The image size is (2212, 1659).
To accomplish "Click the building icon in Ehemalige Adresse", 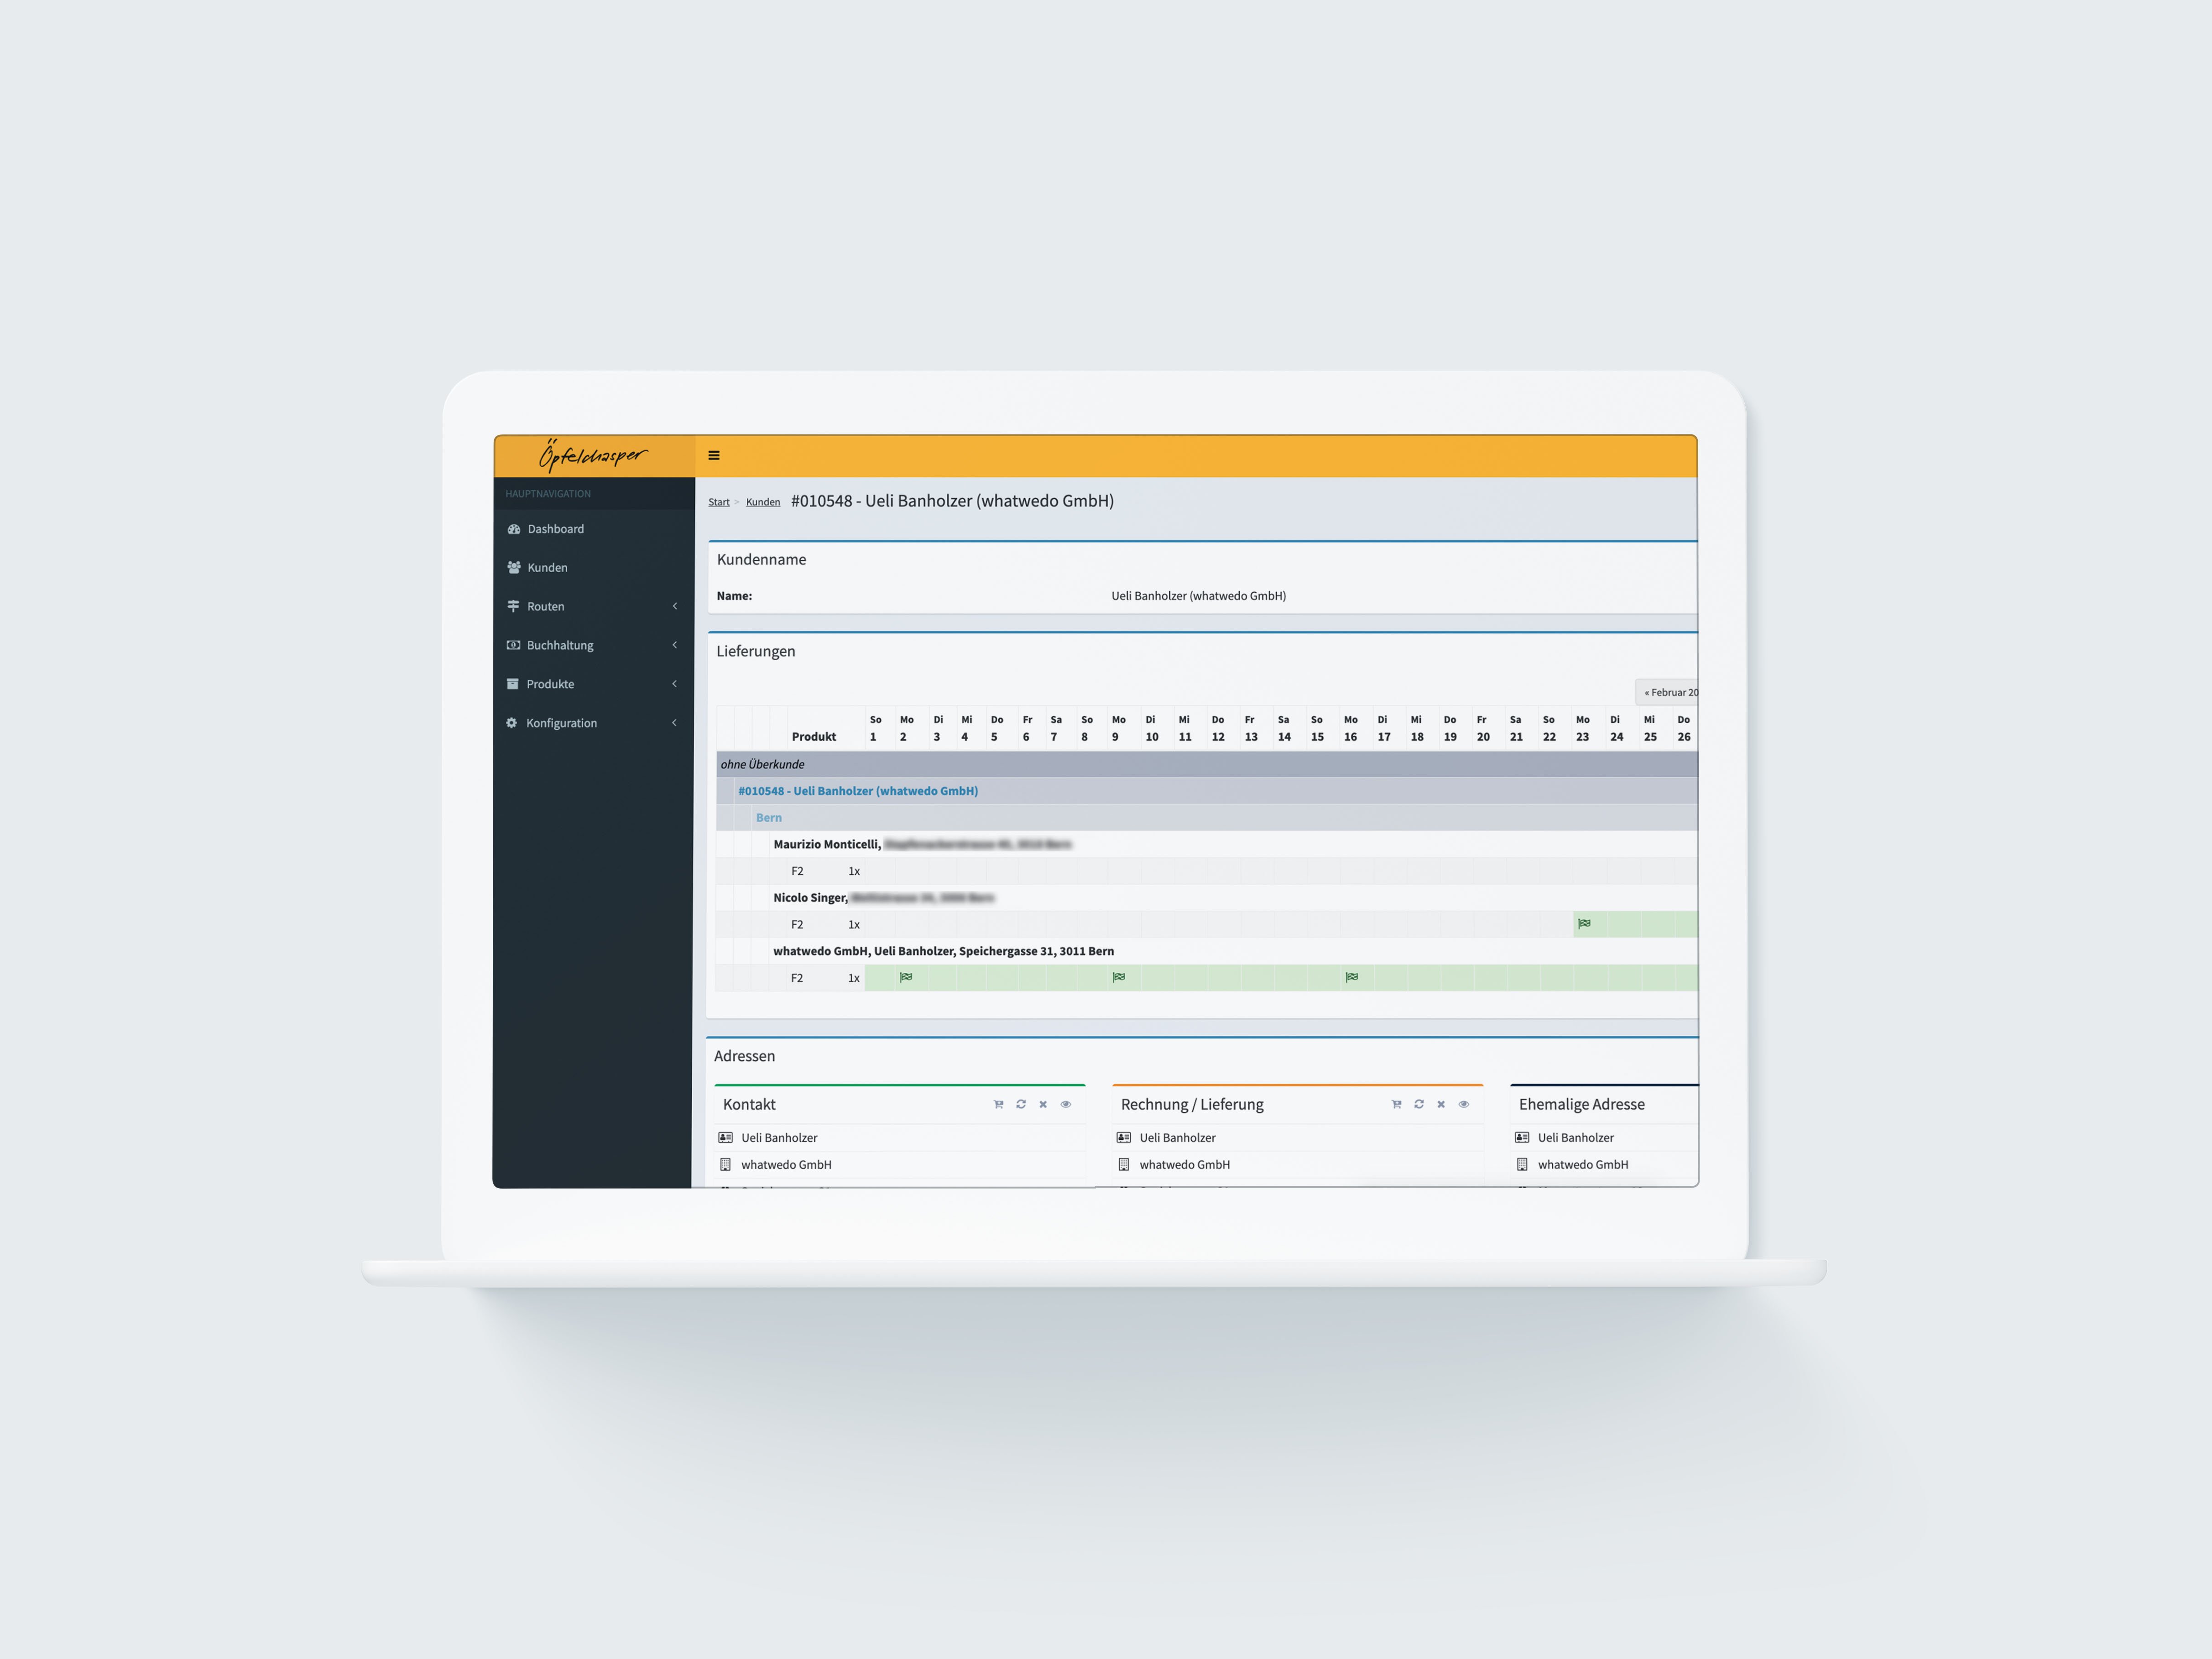I will (1522, 1165).
